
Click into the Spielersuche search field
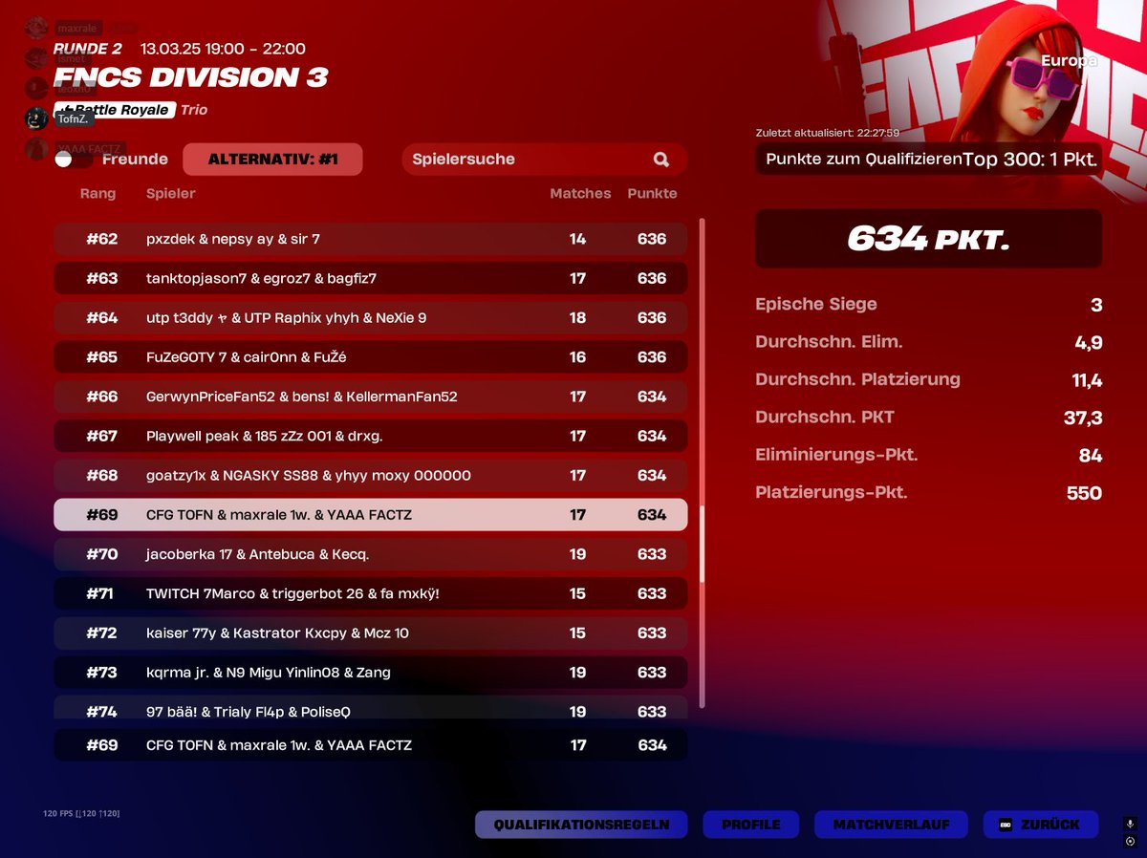pos(545,160)
